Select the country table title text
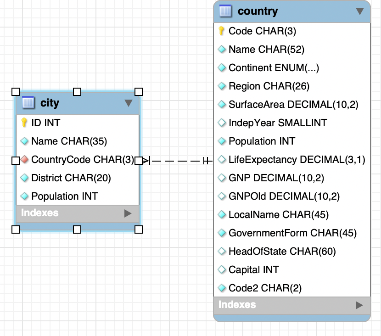381x336 pixels. click(x=258, y=11)
